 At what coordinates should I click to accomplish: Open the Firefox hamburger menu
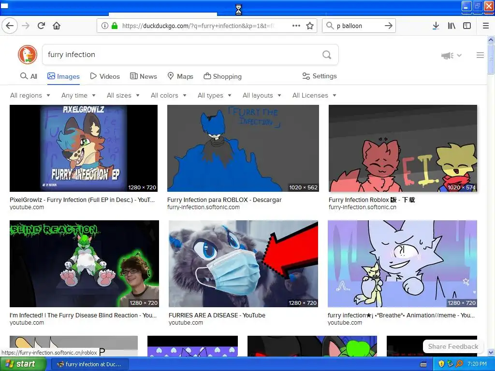486,26
